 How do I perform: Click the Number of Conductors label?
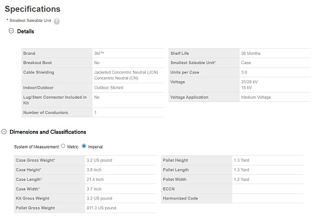pyautogui.click(x=46, y=112)
